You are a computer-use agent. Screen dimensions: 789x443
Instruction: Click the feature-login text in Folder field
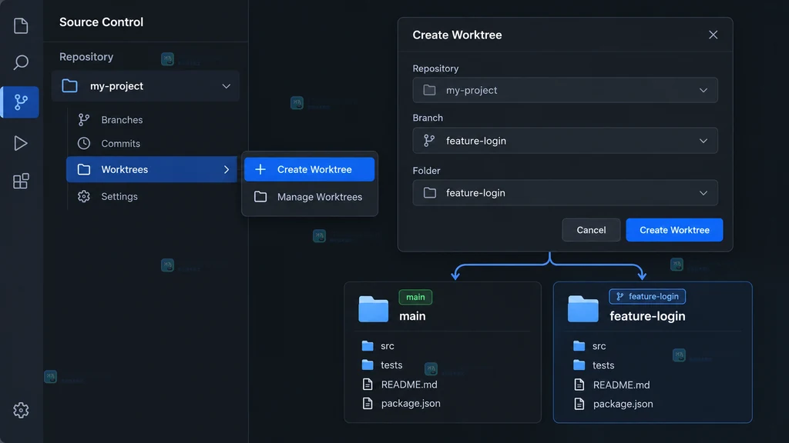pyautogui.click(x=475, y=193)
